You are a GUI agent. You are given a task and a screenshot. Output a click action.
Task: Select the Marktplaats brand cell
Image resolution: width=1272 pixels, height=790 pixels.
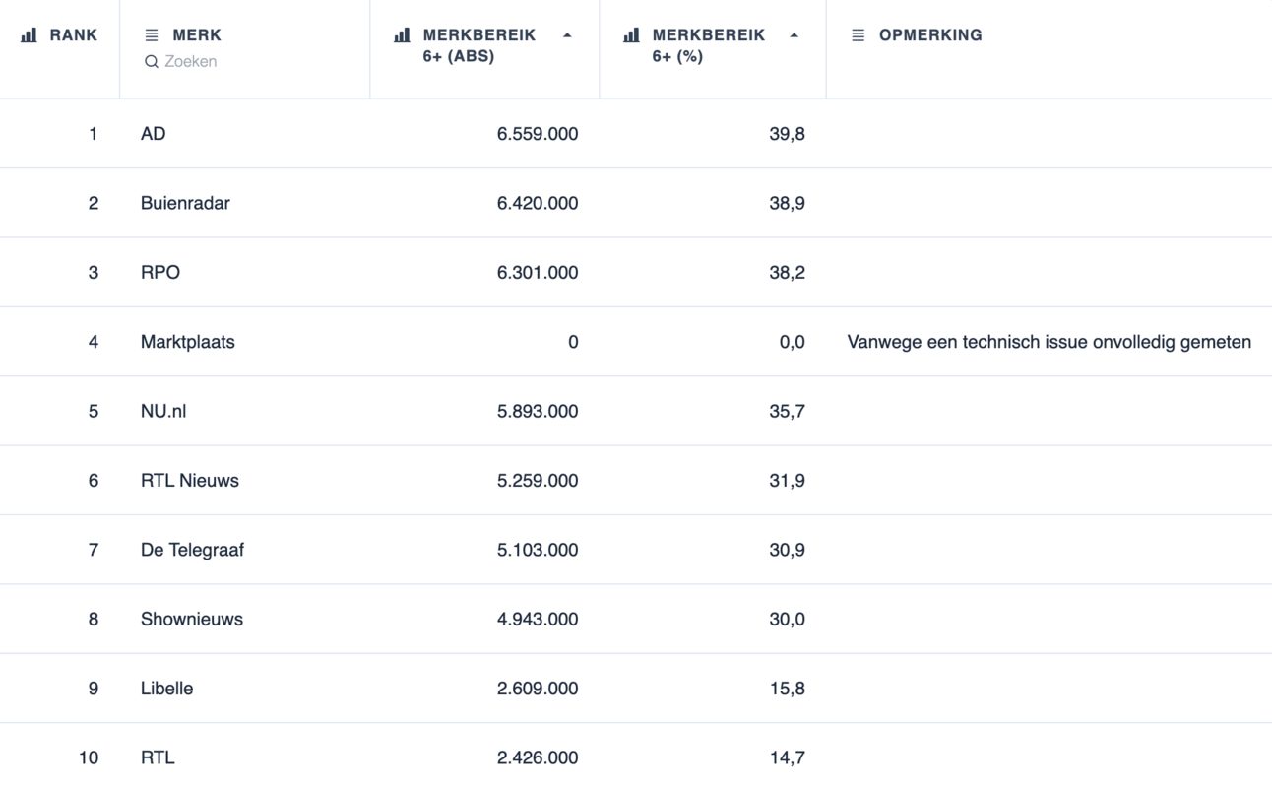pyautogui.click(x=187, y=342)
